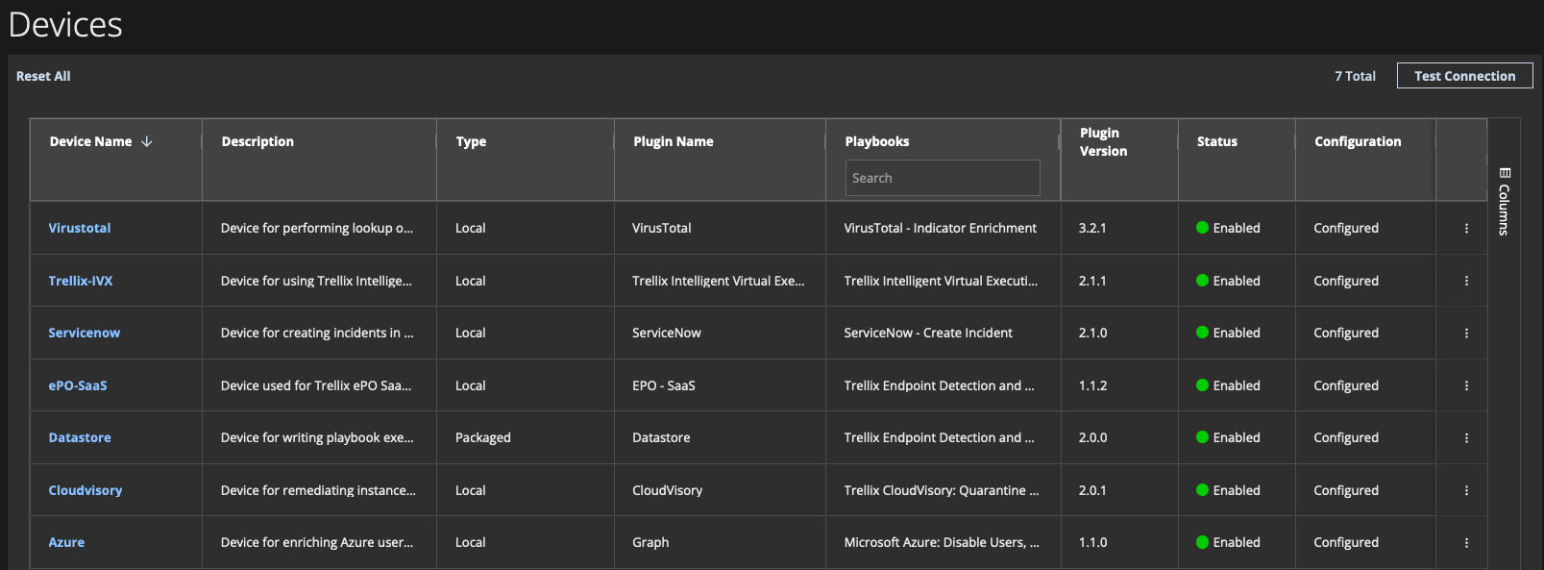Focus the Playbooks search field

[943, 178]
